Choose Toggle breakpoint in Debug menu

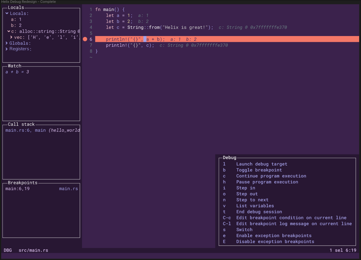tap(259, 170)
